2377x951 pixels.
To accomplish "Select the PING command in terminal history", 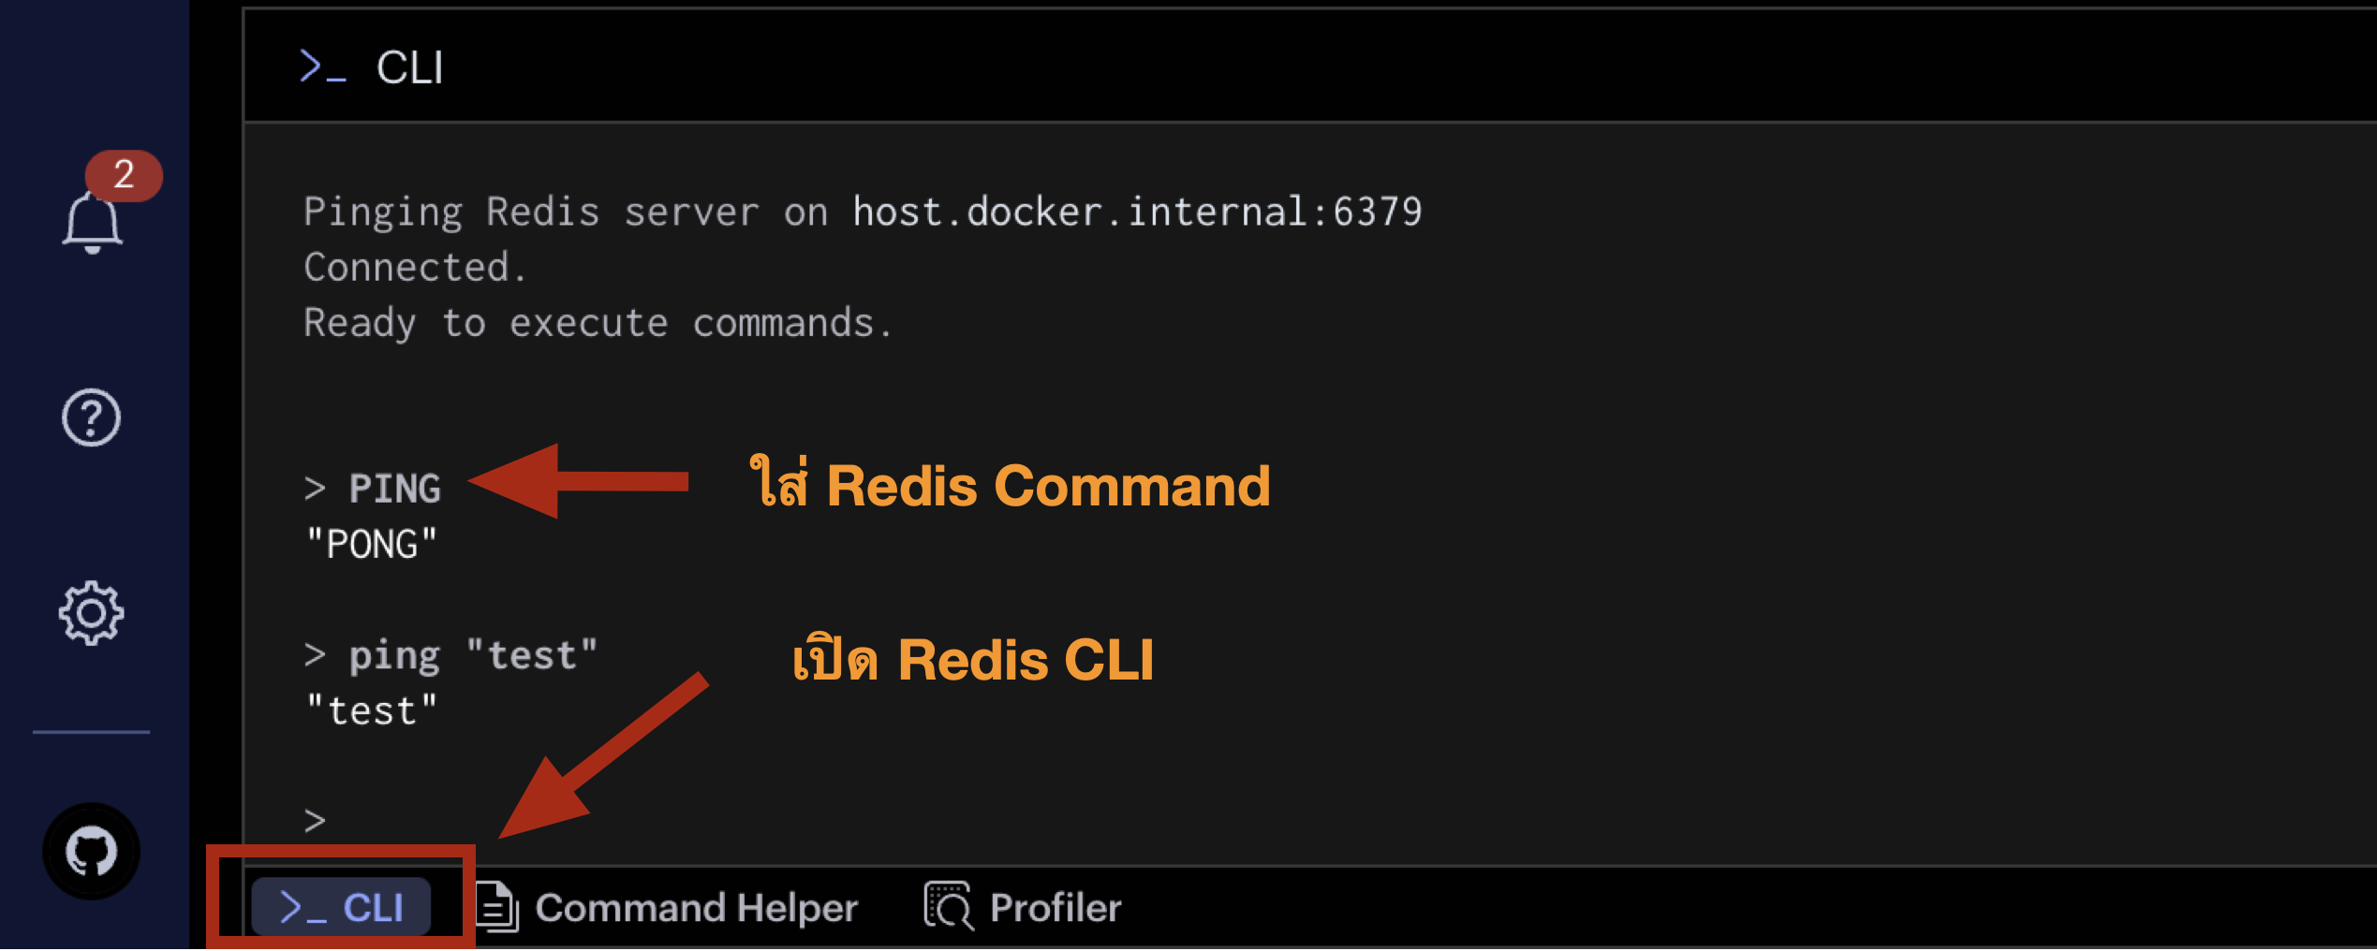I will tap(395, 487).
